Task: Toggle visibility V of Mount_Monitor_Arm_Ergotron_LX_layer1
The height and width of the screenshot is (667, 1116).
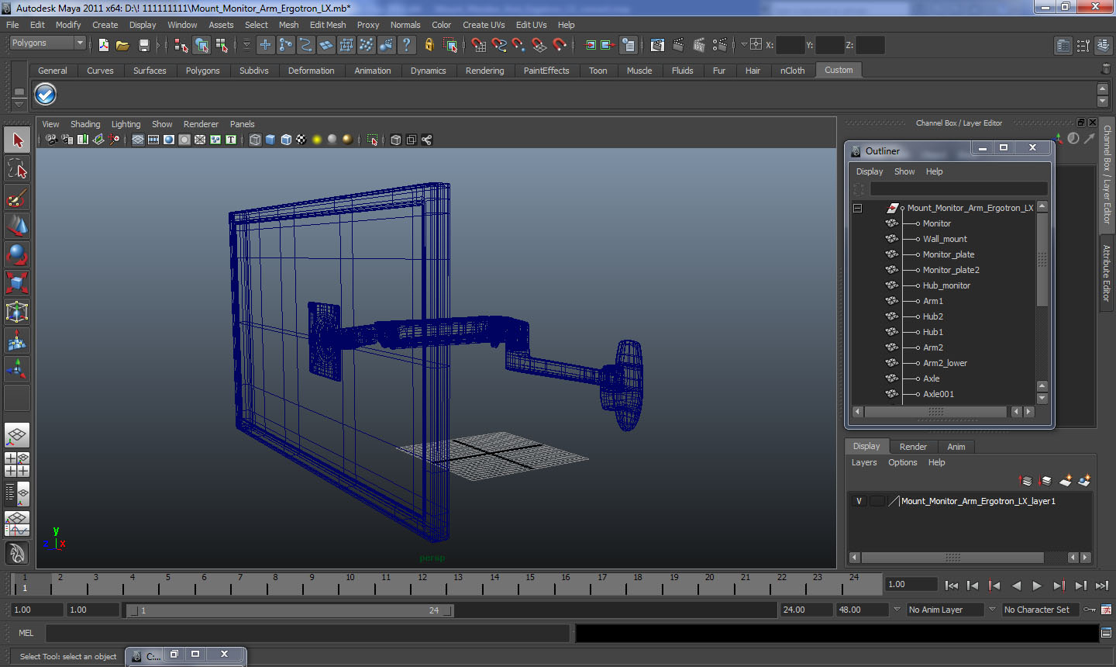Action: pos(859,501)
